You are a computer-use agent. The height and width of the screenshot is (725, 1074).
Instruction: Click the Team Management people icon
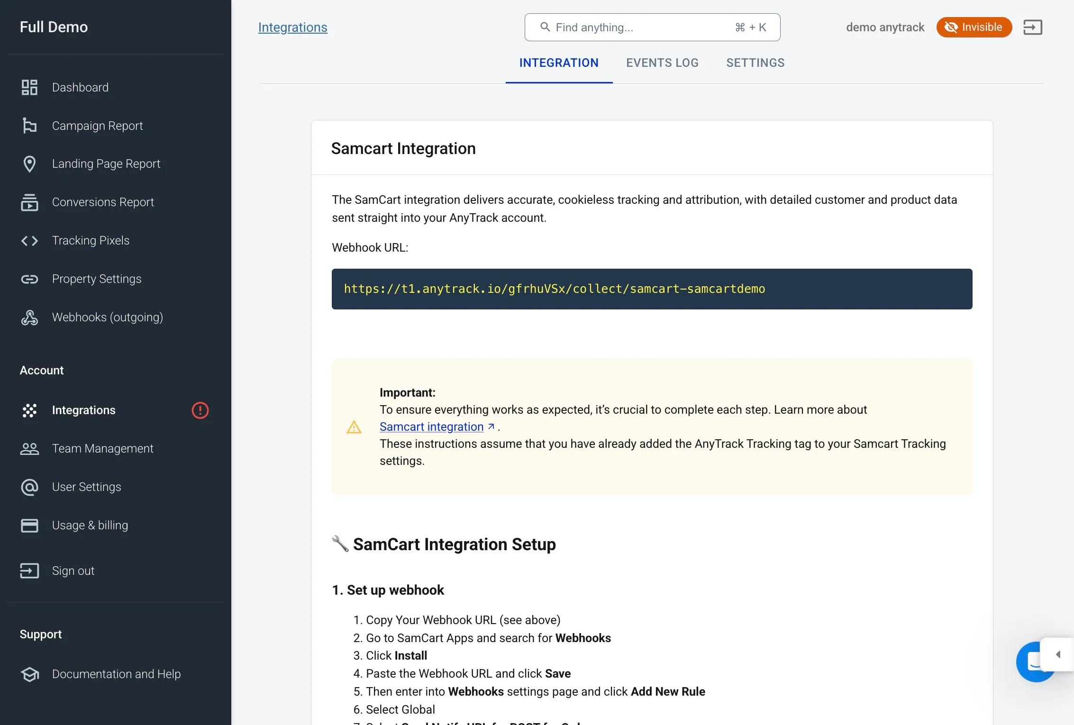29,449
